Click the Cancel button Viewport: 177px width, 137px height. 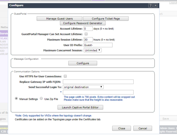click(x=143, y=128)
